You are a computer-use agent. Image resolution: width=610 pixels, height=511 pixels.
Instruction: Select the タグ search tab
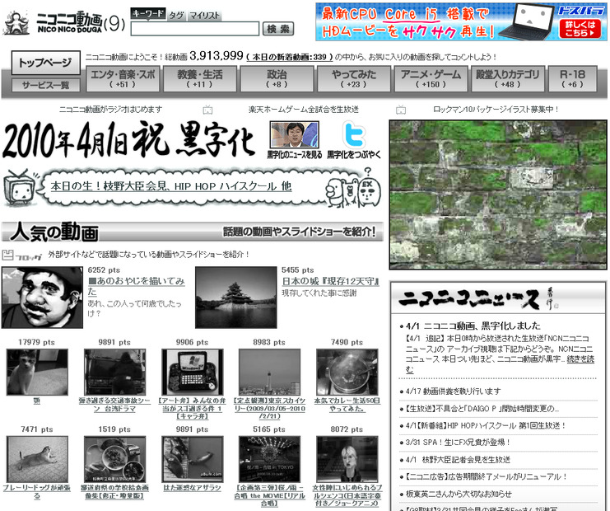[x=176, y=15]
